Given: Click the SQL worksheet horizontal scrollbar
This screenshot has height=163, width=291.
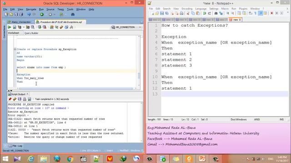Looking at the screenshot, I should [x=76, y=89].
